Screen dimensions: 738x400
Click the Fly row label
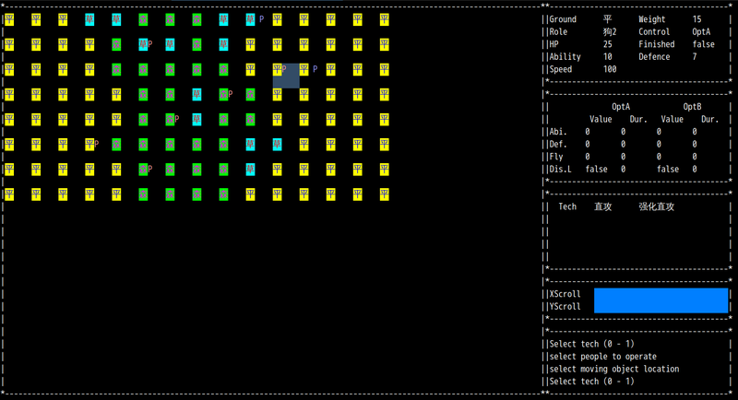click(x=556, y=157)
